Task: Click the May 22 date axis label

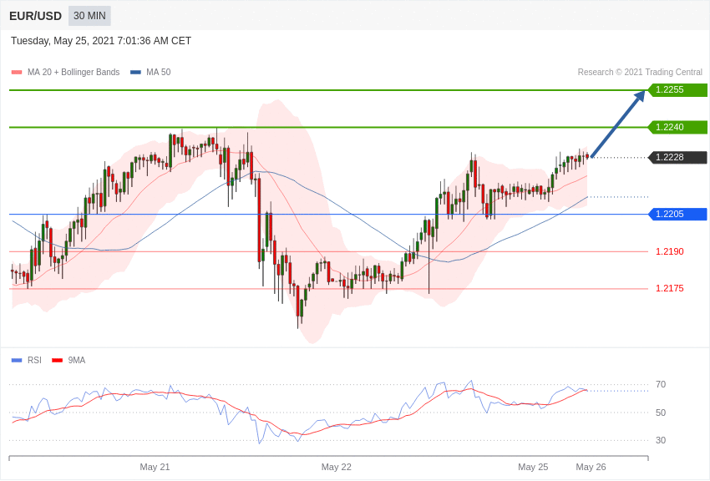Action: coord(337,467)
